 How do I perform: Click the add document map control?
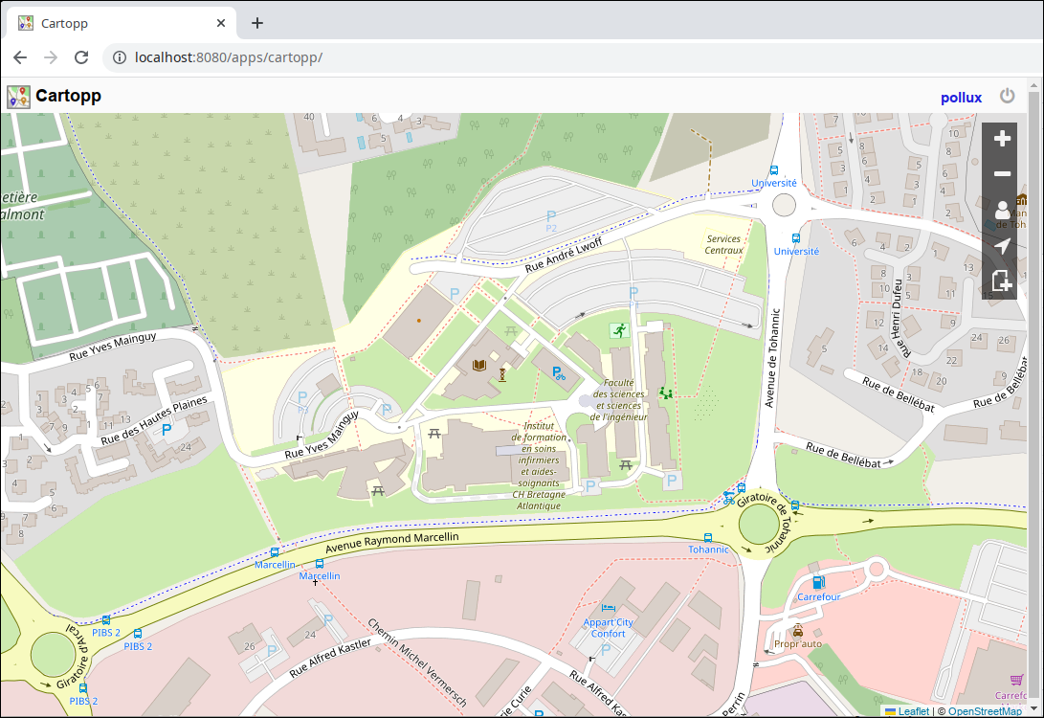click(1002, 281)
